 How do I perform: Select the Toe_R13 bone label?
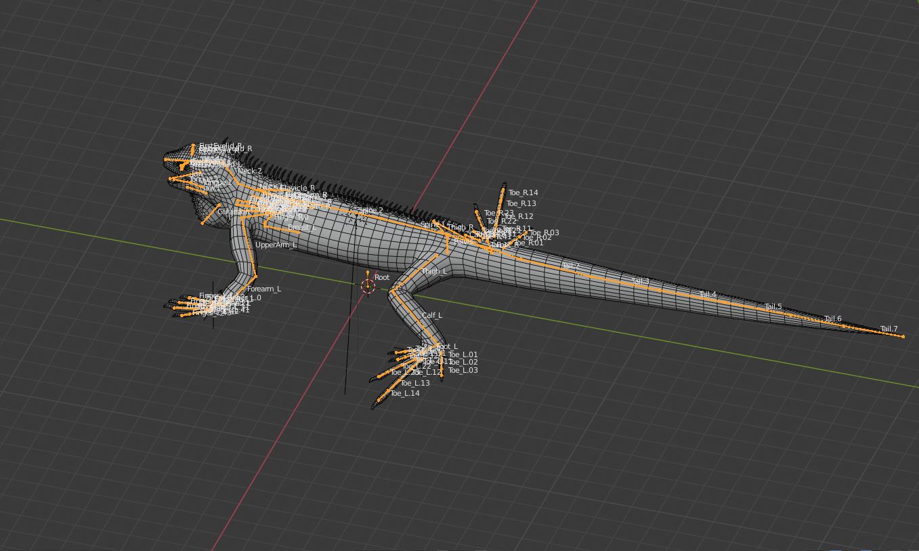[521, 203]
